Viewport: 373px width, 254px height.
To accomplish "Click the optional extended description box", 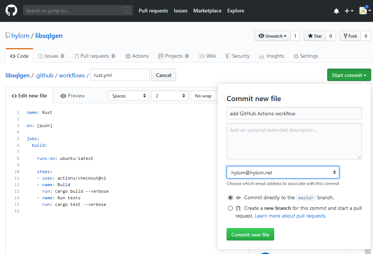I will (294, 141).
